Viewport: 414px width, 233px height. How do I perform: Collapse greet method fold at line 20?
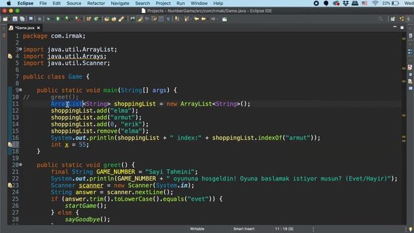tap(21, 164)
